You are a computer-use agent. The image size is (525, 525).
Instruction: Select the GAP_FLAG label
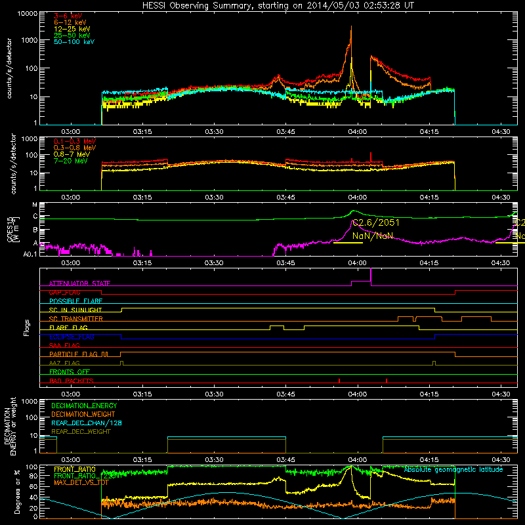point(64,292)
